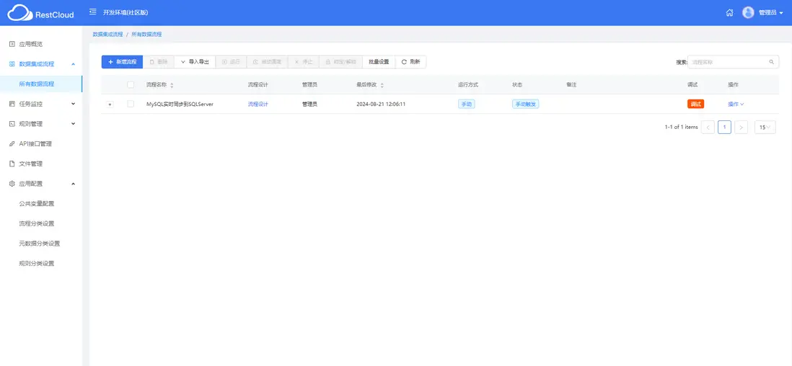Click the 手动触发 status tag
The height and width of the screenshot is (366, 792).
(525, 104)
